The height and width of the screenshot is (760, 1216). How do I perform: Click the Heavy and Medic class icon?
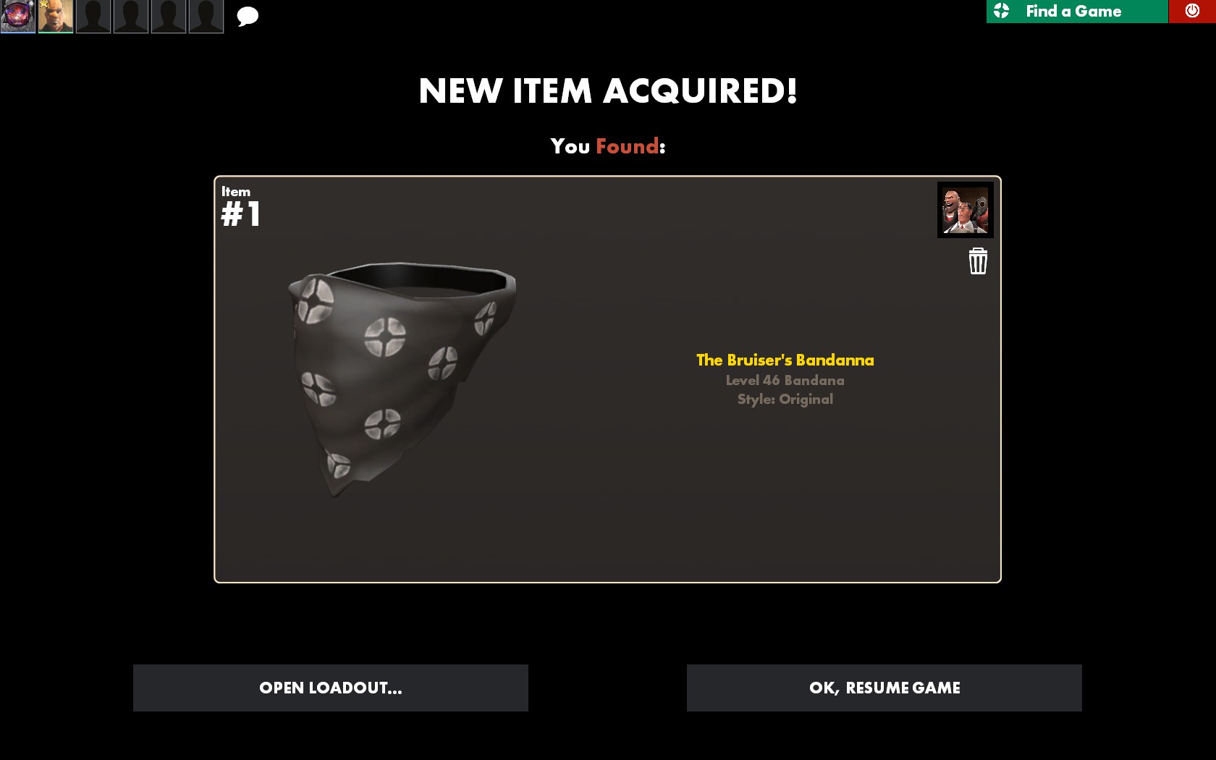click(965, 210)
